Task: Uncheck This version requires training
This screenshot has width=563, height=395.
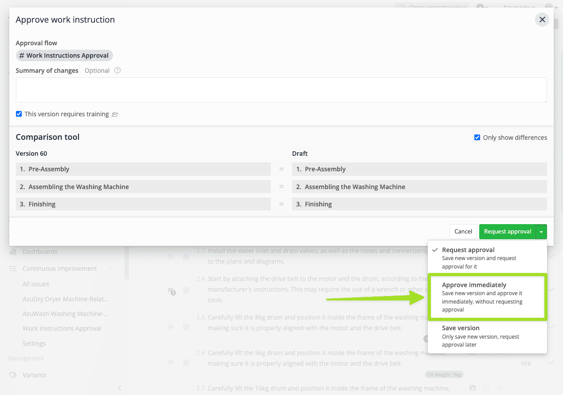Action: coord(19,114)
